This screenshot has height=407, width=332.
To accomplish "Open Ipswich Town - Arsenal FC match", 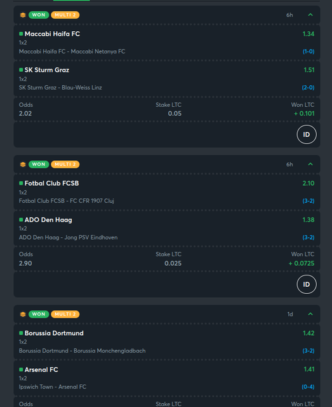I will pyautogui.click(x=53, y=387).
